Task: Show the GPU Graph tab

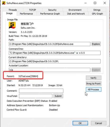Action: pos(97,14)
